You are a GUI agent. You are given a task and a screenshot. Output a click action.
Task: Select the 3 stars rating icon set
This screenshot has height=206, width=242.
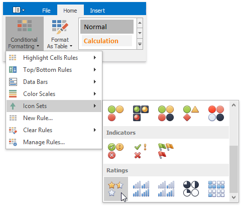coord(116,189)
